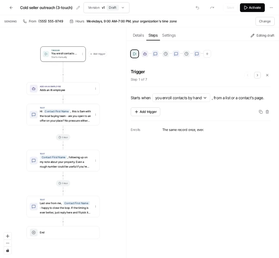The image size is (279, 258).
Task: Click Change sending settings button
Action: pos(265,21)
